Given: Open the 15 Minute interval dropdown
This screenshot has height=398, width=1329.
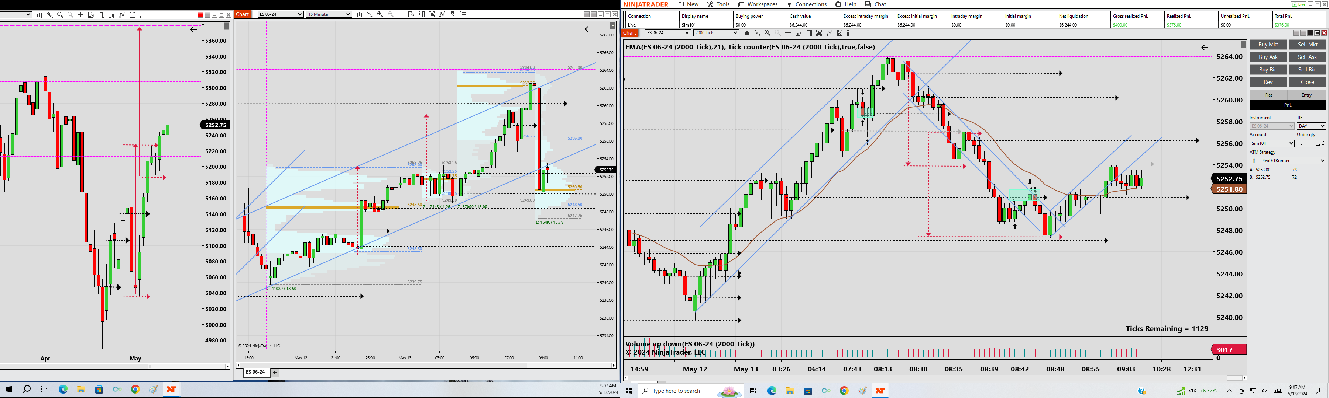Looking at the screenshot, I should click(x=329, y=14).
